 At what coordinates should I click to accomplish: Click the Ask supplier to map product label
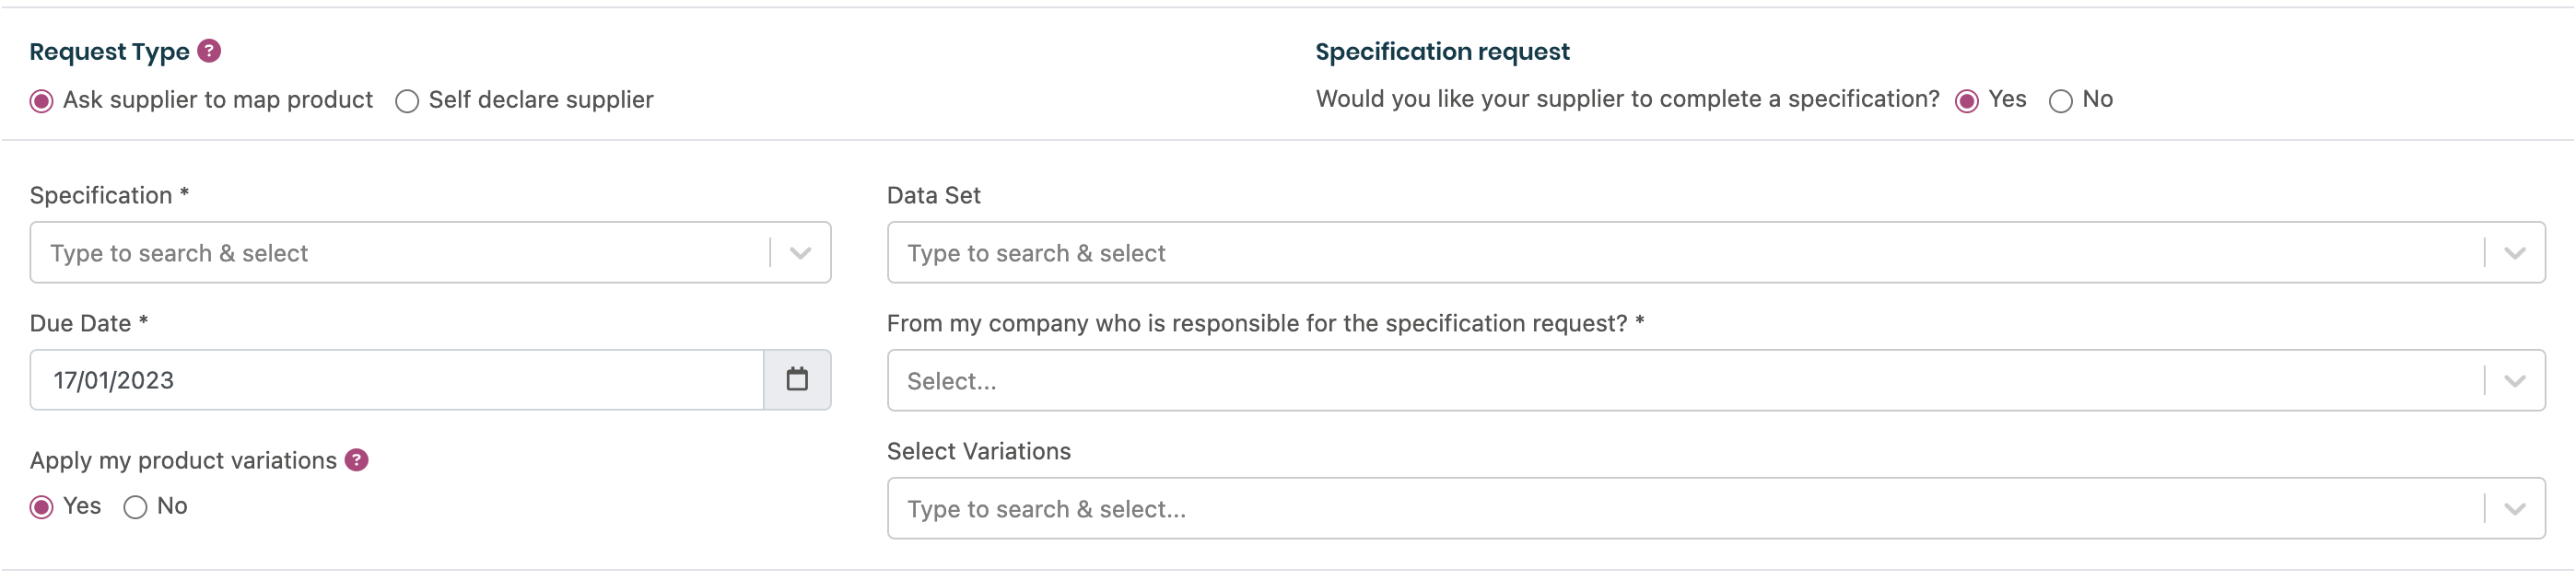(218, 100)
